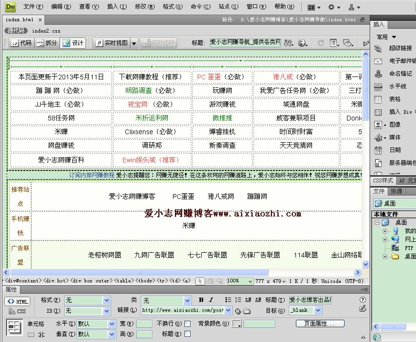416x342 pixels.
Task: Click in the document title field
Action: tap(245, 43)
